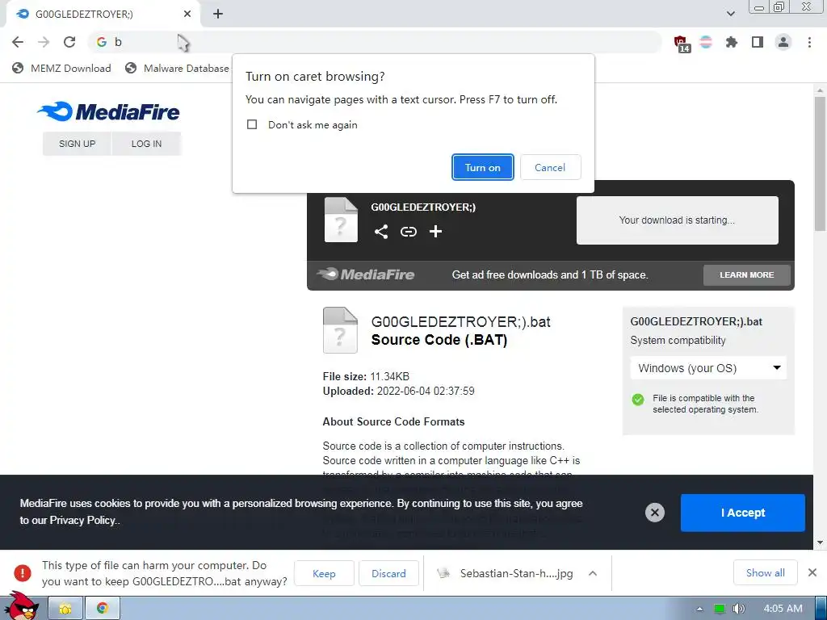Click the striped flag extension icon
The width and height of the screenshot is (827, 620).
pos(706,42)
